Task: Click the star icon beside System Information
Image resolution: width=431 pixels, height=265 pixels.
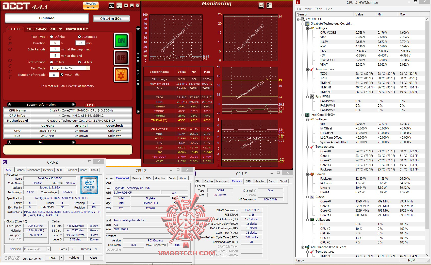Action: click(9, 104)
